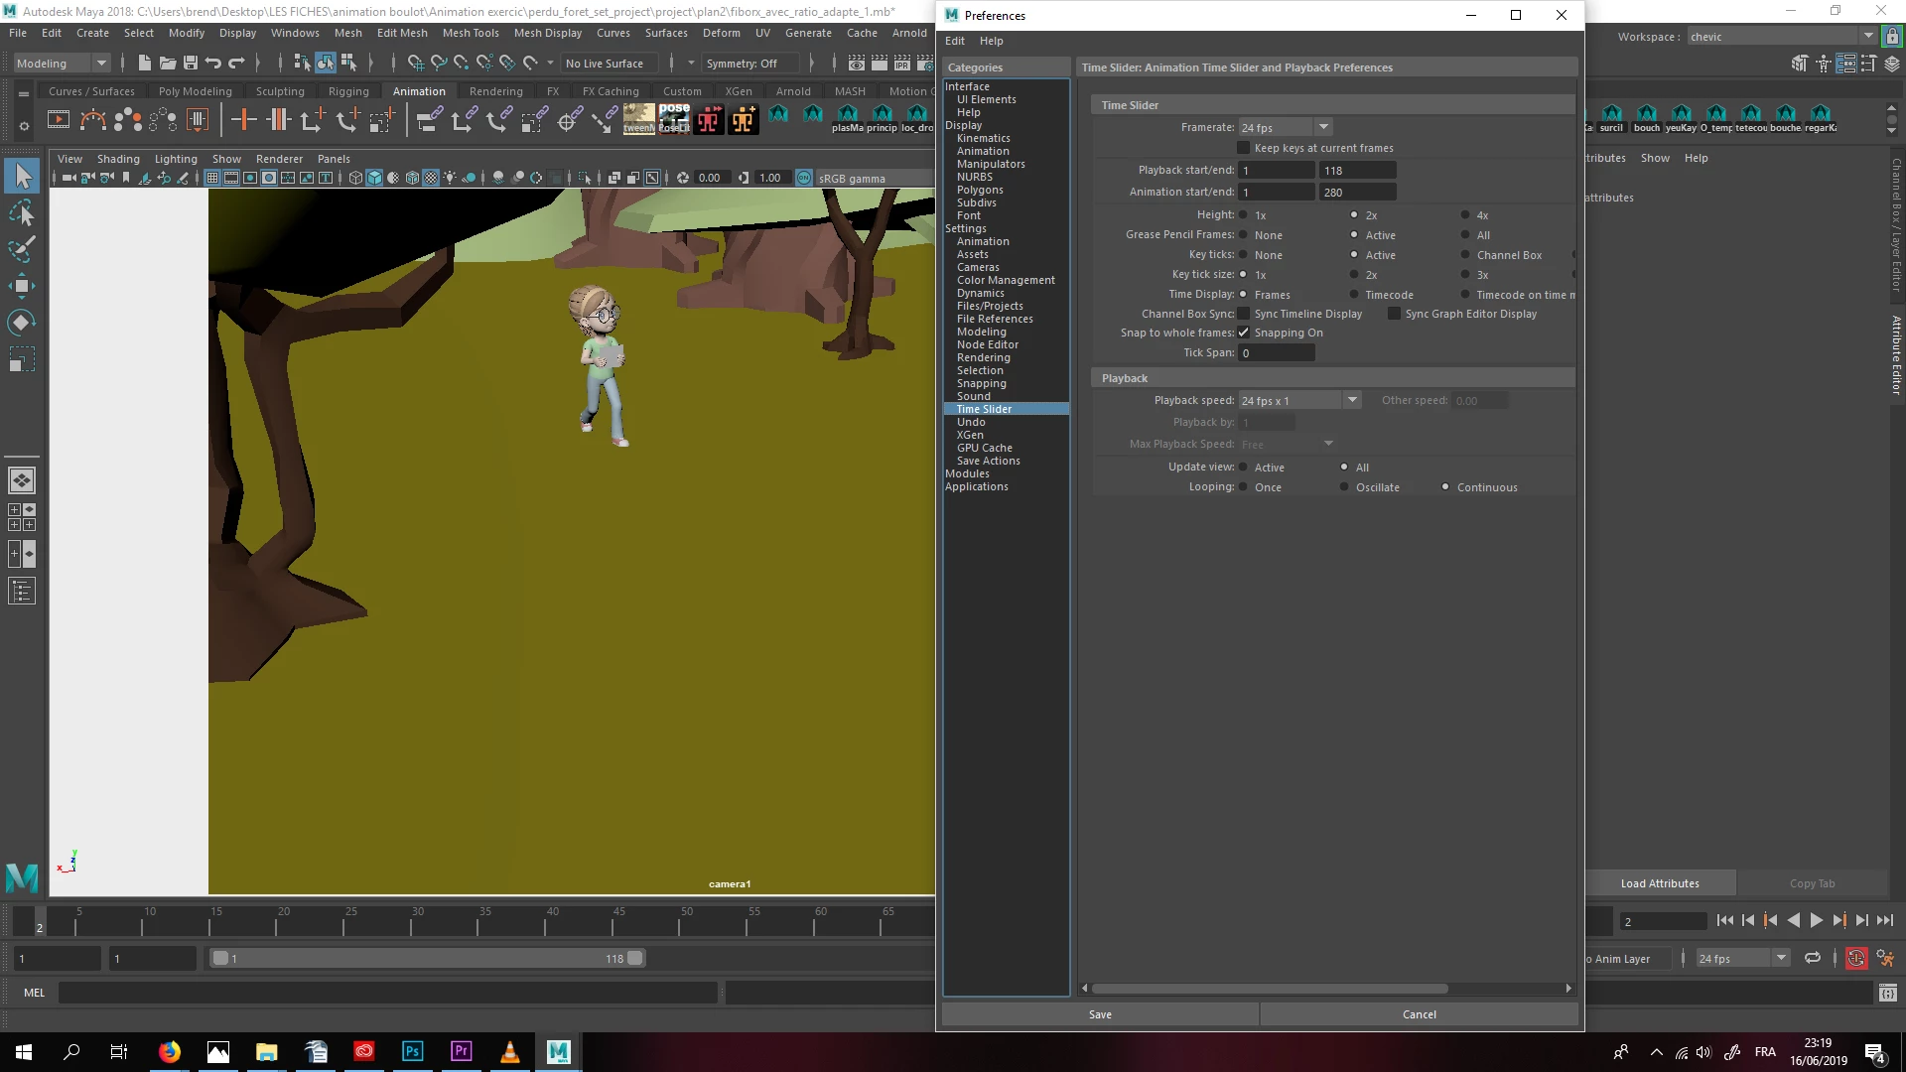Open Photoshop from the Windows taskbar
Viewport: 1906px width, 1072px height.
pos(413,1051)
